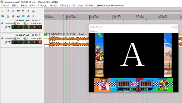Click the track 2 volume fader

pyautogui.click(x=16, y=38)
